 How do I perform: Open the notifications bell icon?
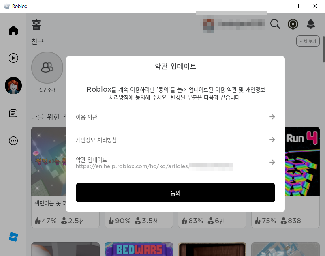311,24
